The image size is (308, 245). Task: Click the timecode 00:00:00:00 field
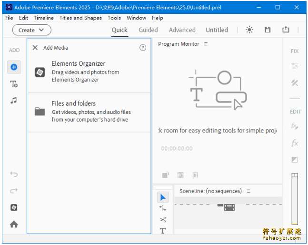tap(177, 148)
